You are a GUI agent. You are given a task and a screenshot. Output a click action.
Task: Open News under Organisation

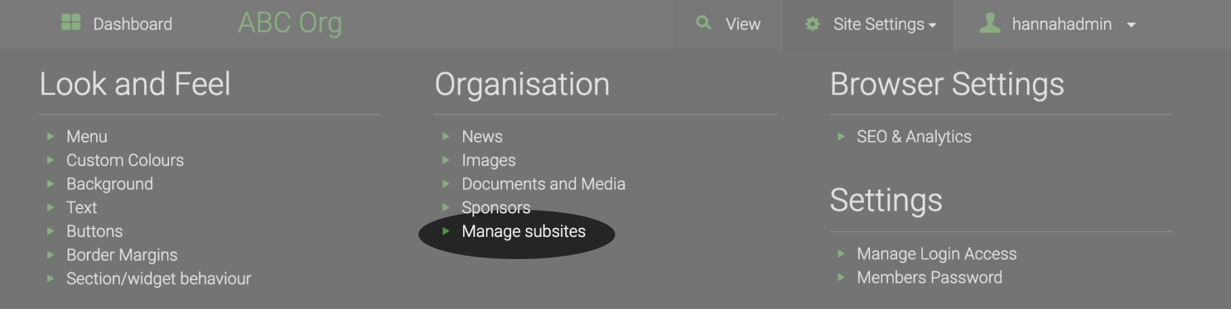[482, 136]
